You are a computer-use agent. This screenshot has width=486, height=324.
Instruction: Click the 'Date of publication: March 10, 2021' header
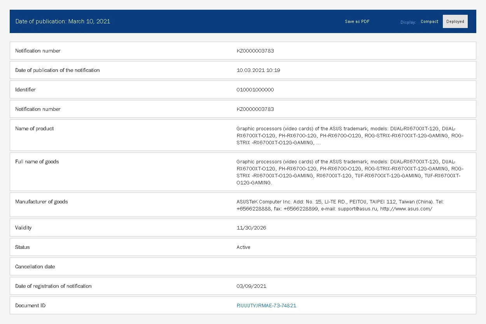(63, 21)
